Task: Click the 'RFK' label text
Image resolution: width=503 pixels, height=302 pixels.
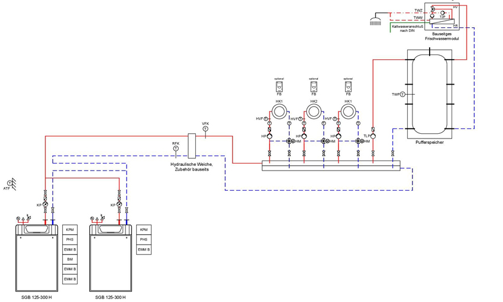Action: click(x=176, y=143)
